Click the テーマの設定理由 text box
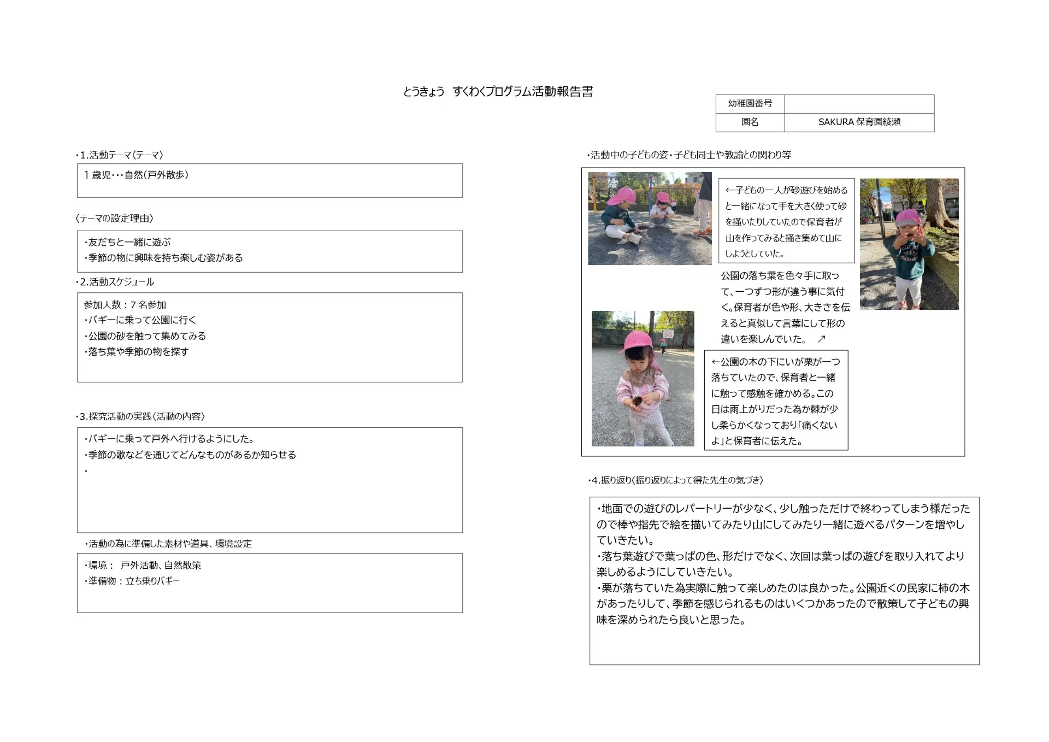Image resolution: width=1049 pixels, height=742 pixels. tap(269, 251)
